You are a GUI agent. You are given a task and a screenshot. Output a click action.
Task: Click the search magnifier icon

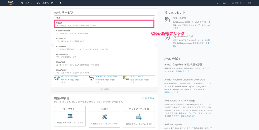click(x=153, y=18)
